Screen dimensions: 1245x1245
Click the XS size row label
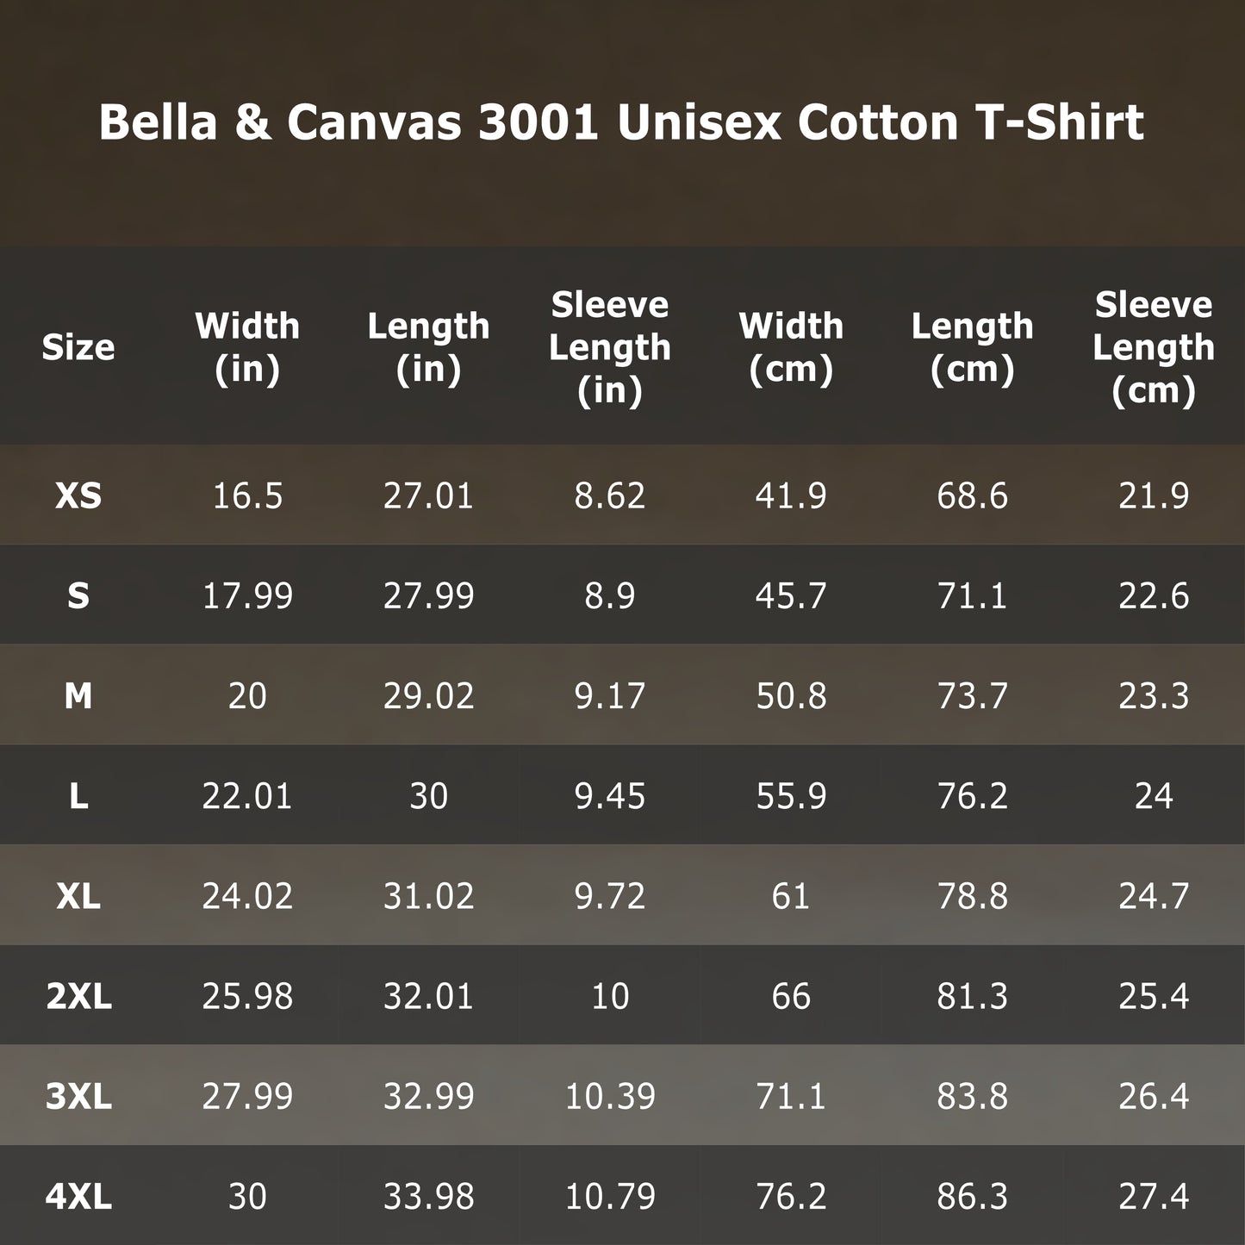coord(78,495)
